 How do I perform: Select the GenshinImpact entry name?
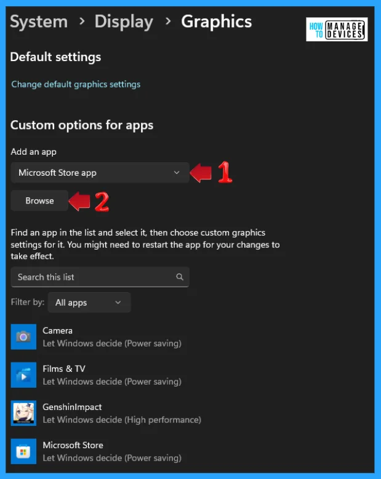coord(72,407)
